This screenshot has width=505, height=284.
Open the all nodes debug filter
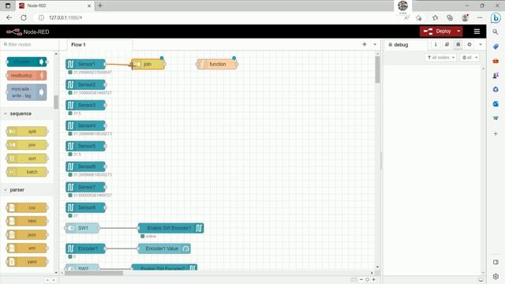[x=440, y=58]
